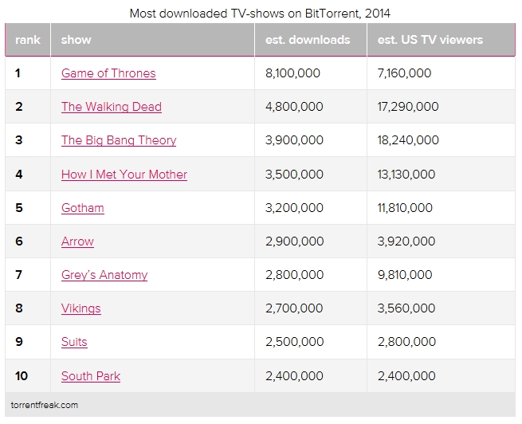The image size is (522, 424).
Task: Click The Walking Dead show link
Action: [x=112, y=107]
